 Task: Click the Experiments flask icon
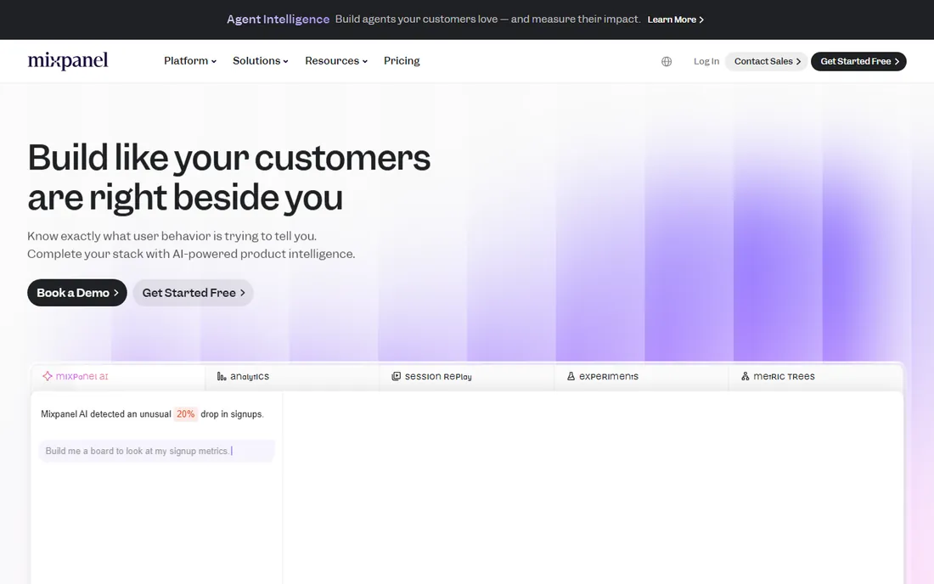[571, 376]
